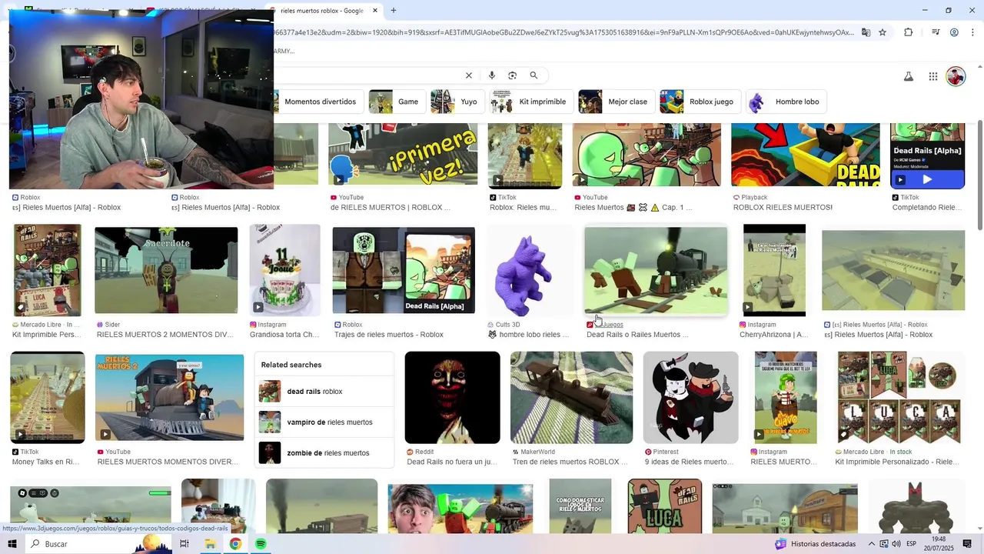Click 'Tren de rieles muertos ROBLOX' caption
This screenshot has width=984, height=554.
click(x=570, y=462)
